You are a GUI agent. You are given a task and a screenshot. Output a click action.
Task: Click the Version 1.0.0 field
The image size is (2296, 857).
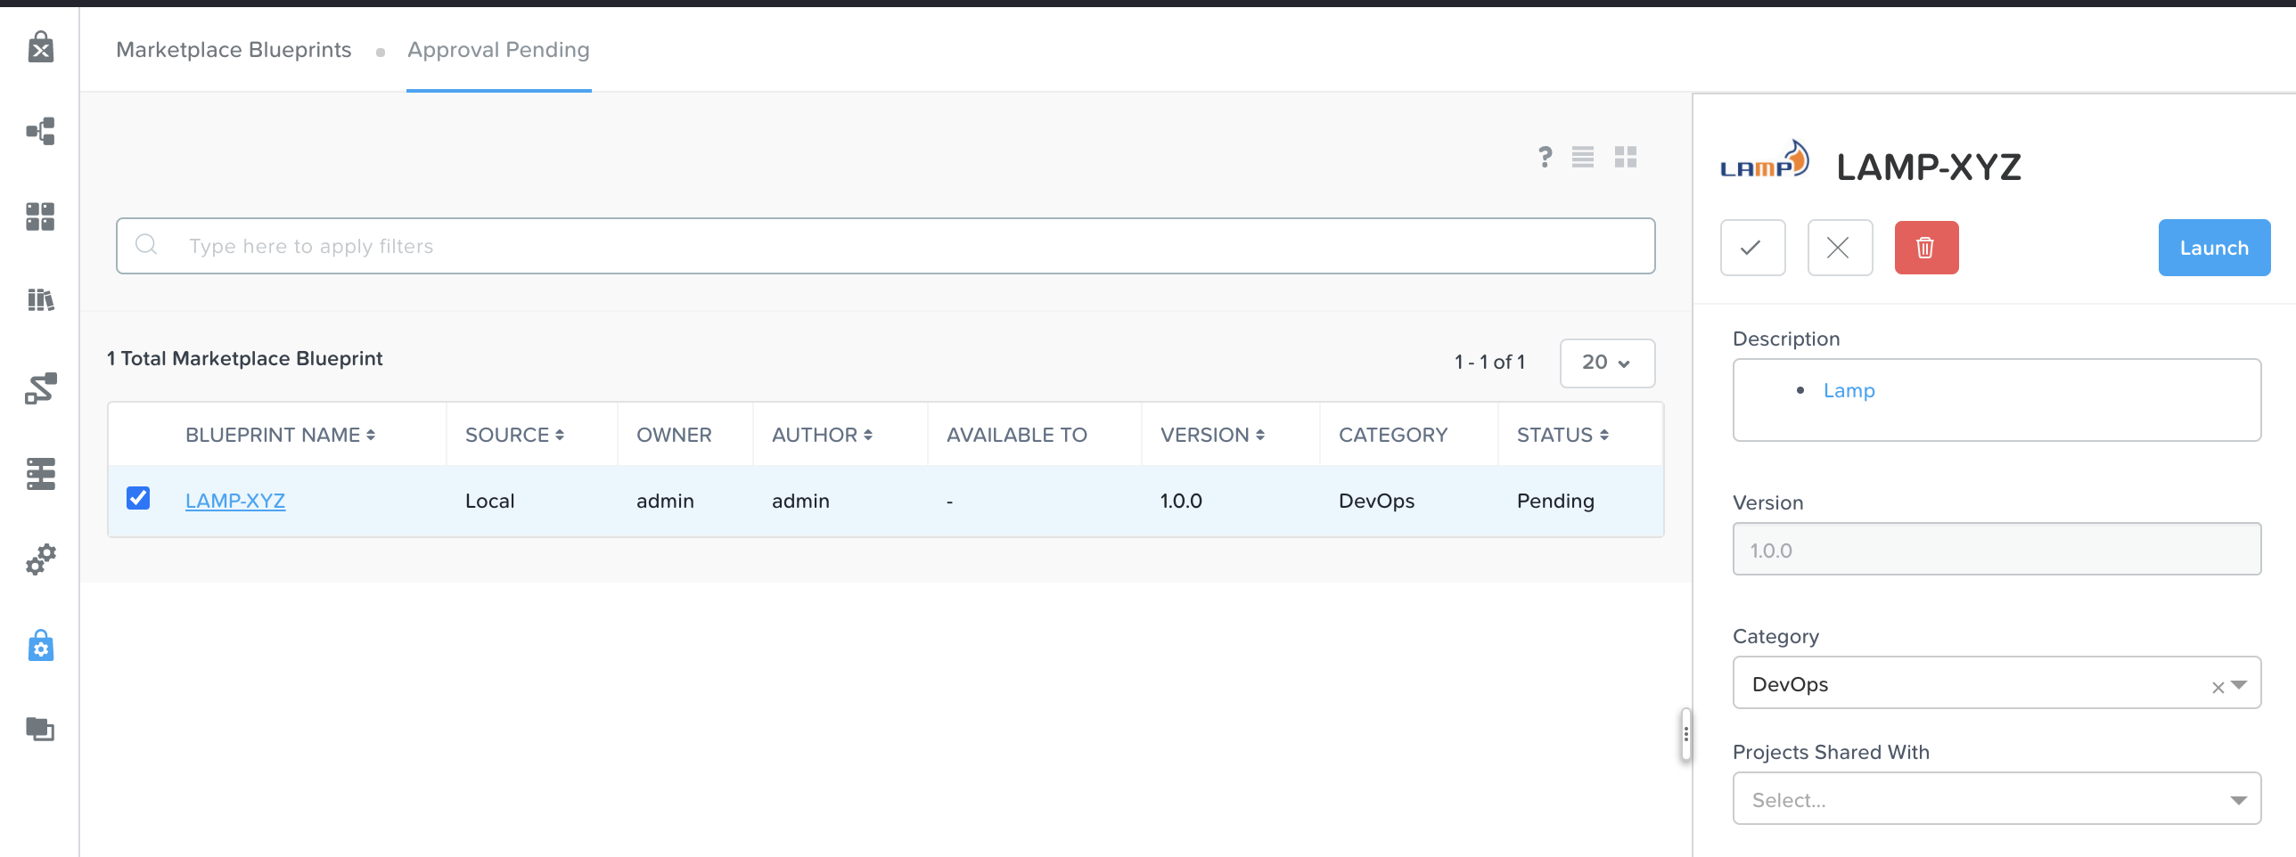[1997, 549]
